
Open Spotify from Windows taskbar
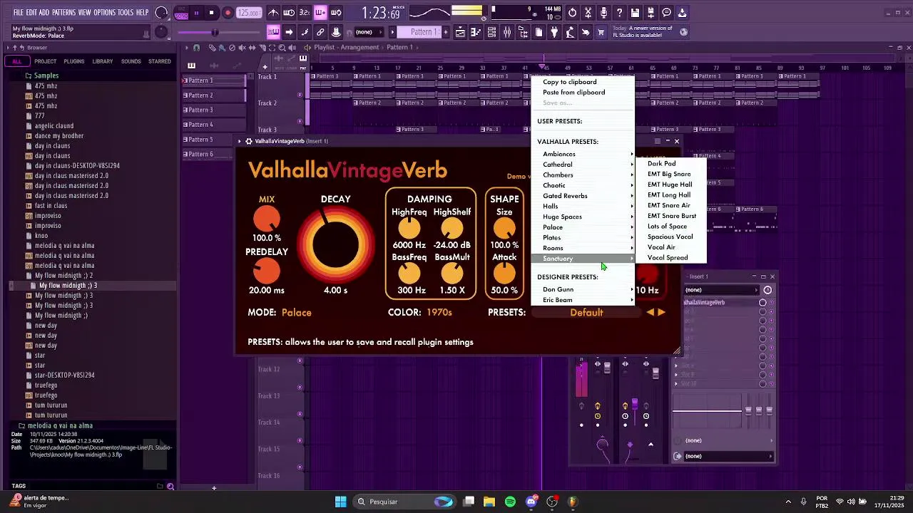pyautogui.click(x=510, y=502)
